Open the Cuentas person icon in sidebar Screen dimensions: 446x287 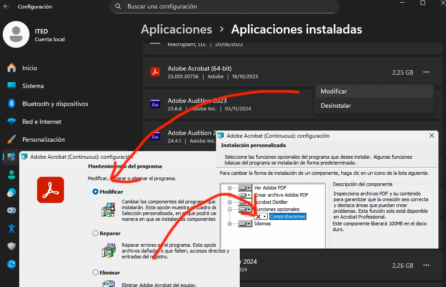click(x=12, y=175)
